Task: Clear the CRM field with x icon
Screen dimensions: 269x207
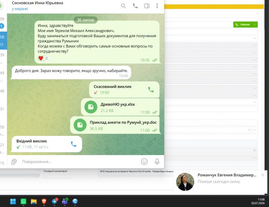Action: tap(249, 130)
